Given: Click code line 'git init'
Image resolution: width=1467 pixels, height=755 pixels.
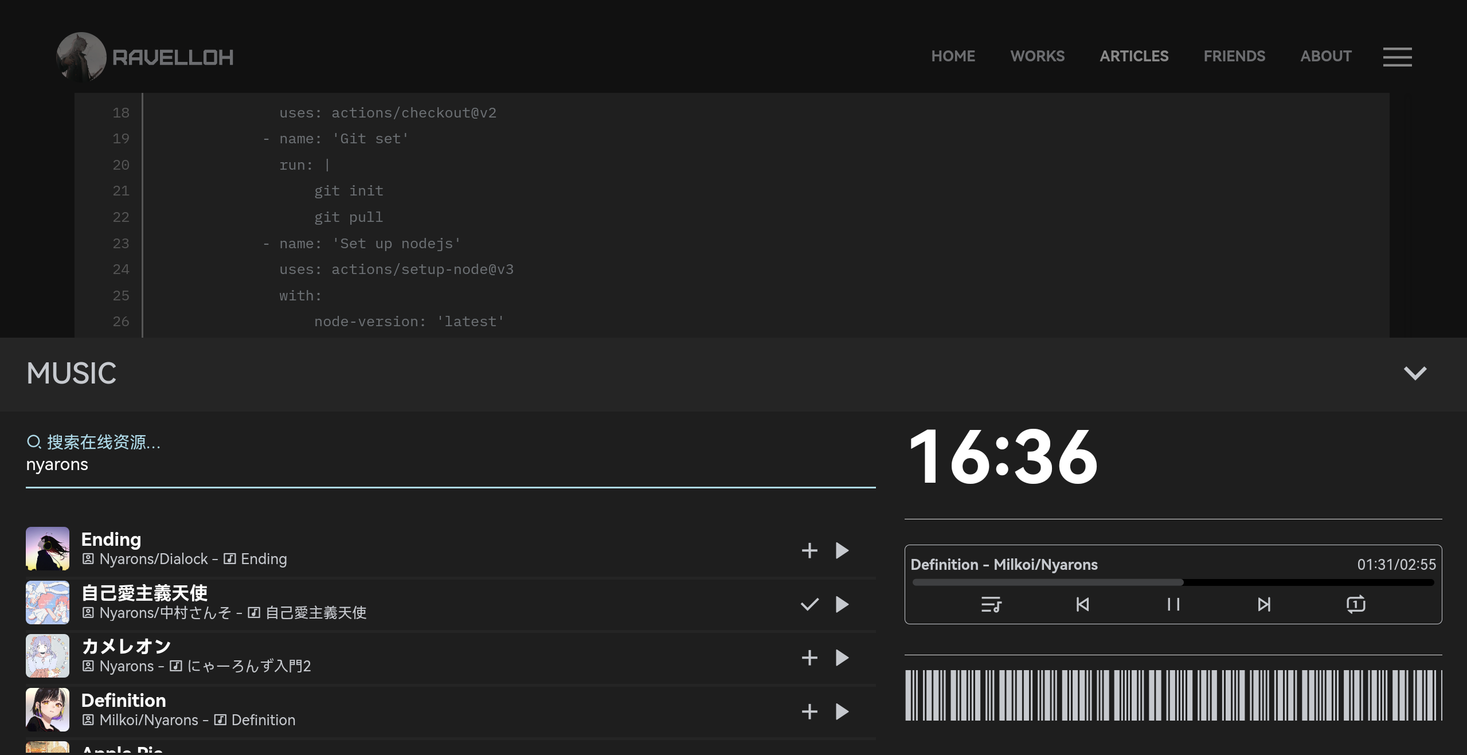Looking at the screenshot, I should tap(349, 191).
